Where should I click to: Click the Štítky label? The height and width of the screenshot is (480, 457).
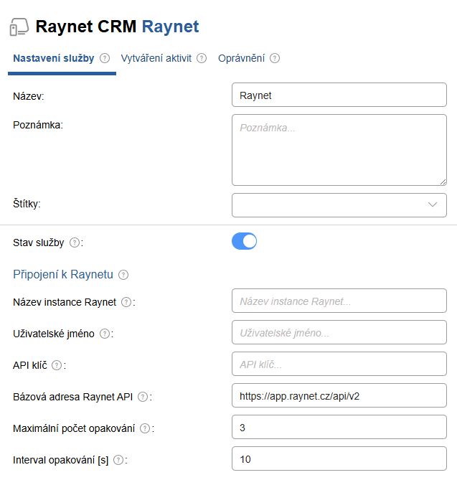(27, 204)
